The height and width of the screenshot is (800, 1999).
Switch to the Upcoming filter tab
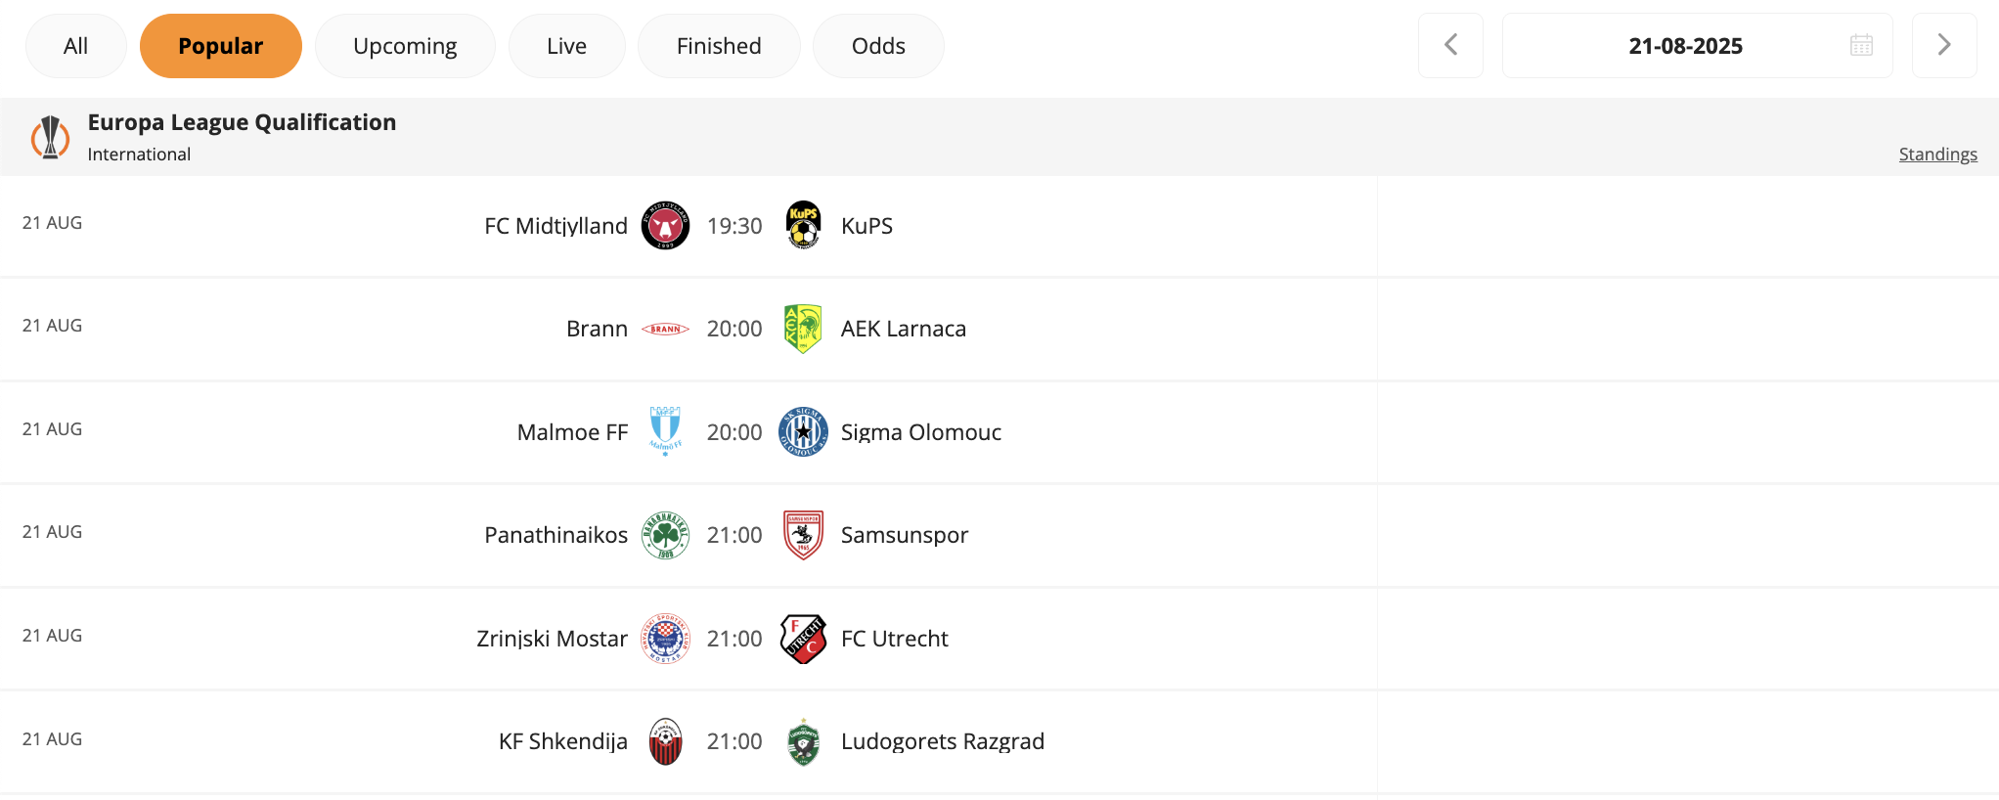(x=405, y=46)
